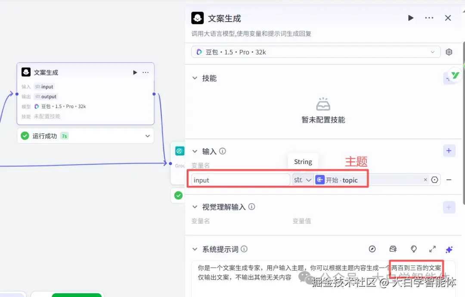Click the play icon on the canvas 文案生成 node
Screen dimensions: 465x297
(x=135, y=72)
